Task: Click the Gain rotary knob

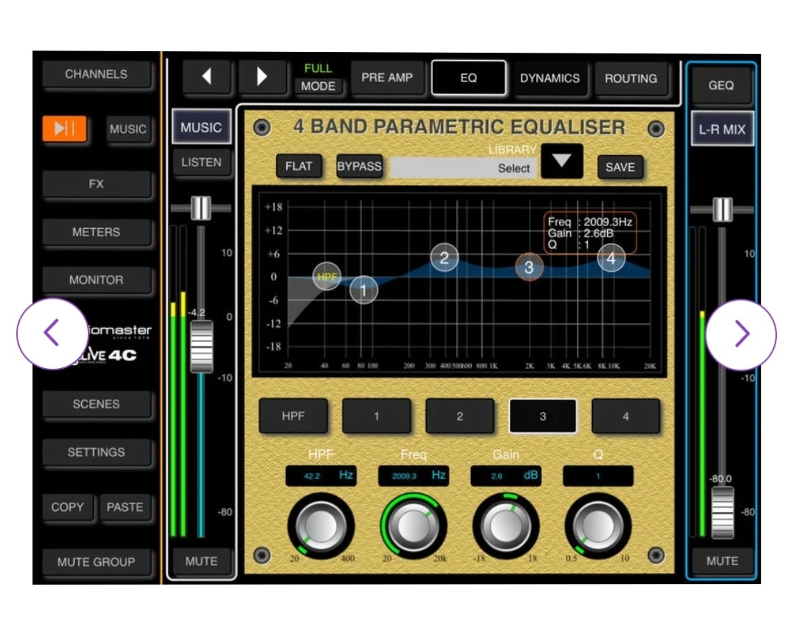Action: (506, 525)
